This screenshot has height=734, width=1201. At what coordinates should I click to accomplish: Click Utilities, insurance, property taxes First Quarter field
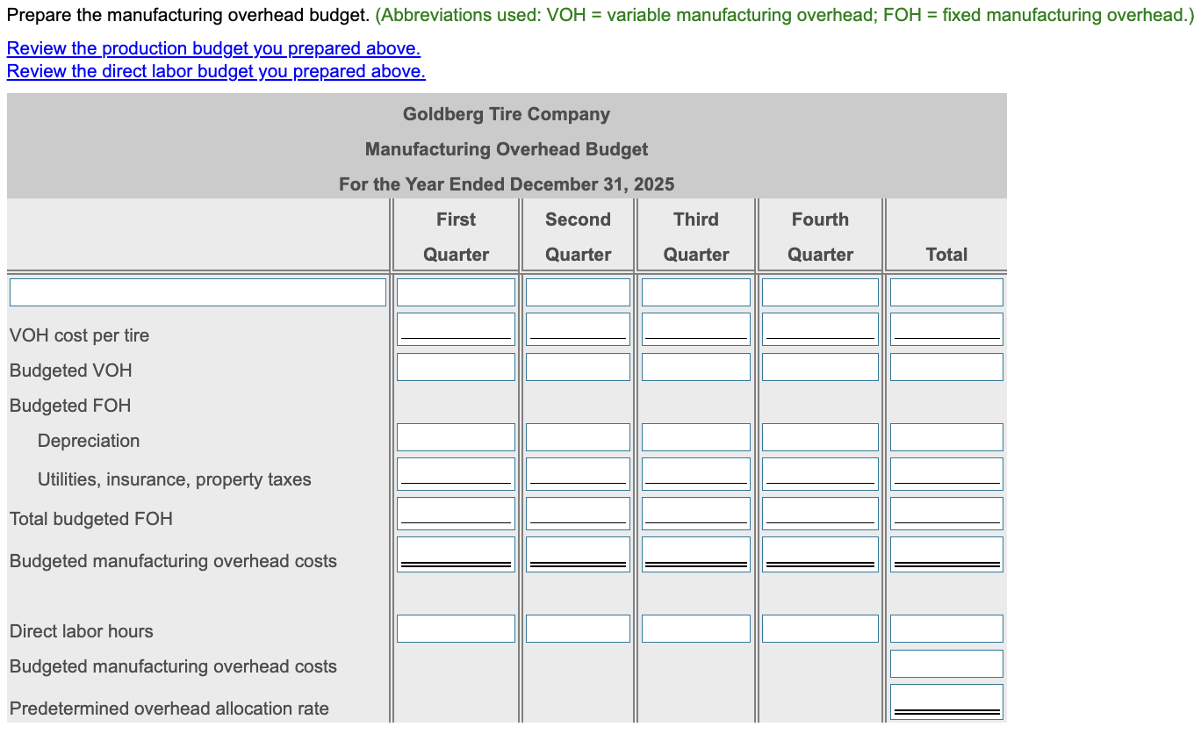click(x=456, y=473)
